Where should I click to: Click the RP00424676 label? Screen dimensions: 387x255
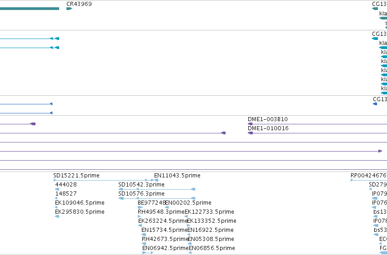[x=368, y=176]
